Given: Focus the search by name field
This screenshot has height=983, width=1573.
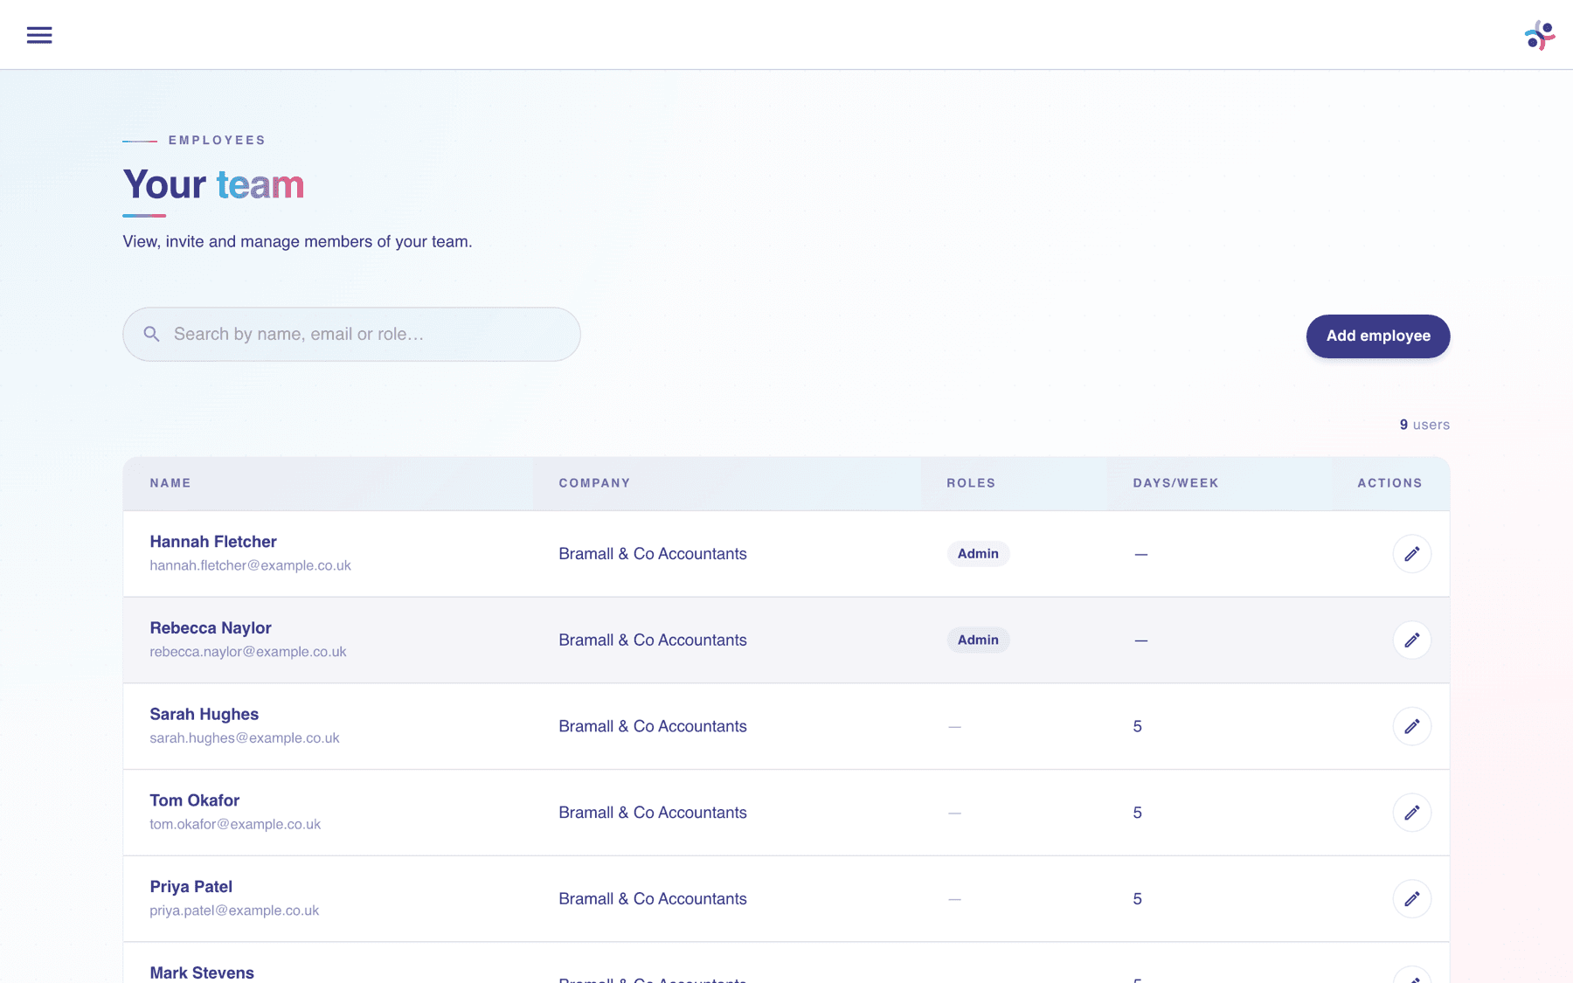Looking at the screenshot, I should tap(351, 334).
